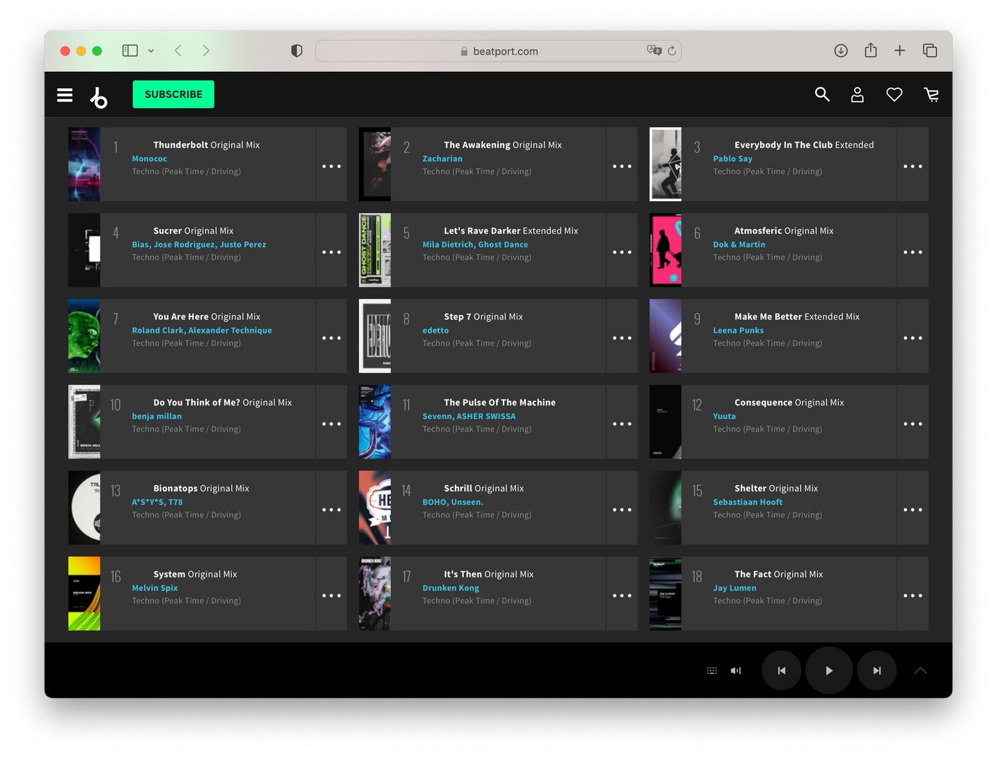Go back in Safari
Screen dimensions: 997x757
[178, 51]
